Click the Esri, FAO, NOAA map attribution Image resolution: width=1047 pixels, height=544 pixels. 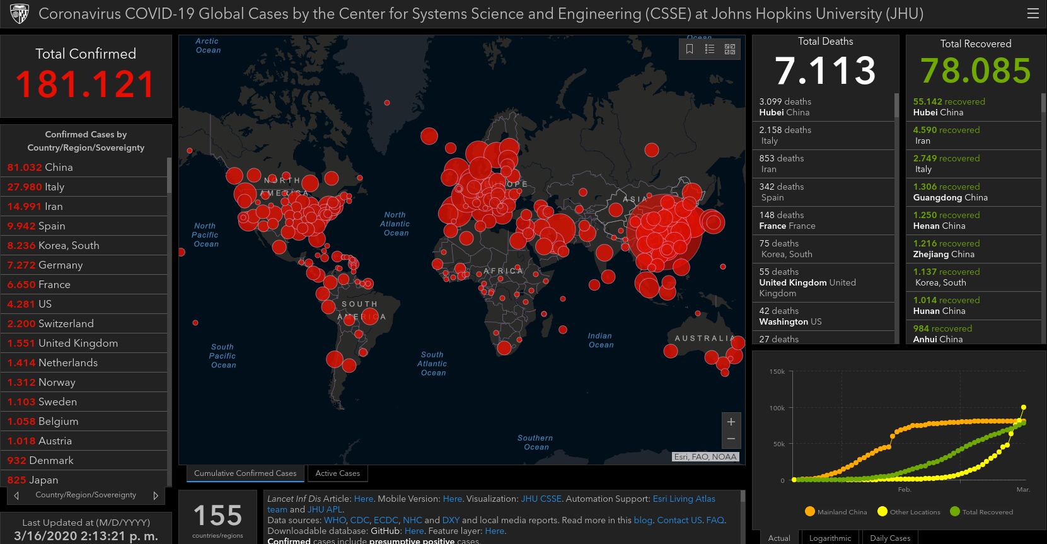(705, 457)
